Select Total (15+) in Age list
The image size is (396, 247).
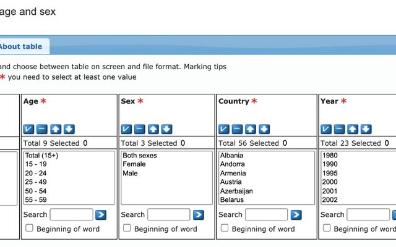pos(41,156)
